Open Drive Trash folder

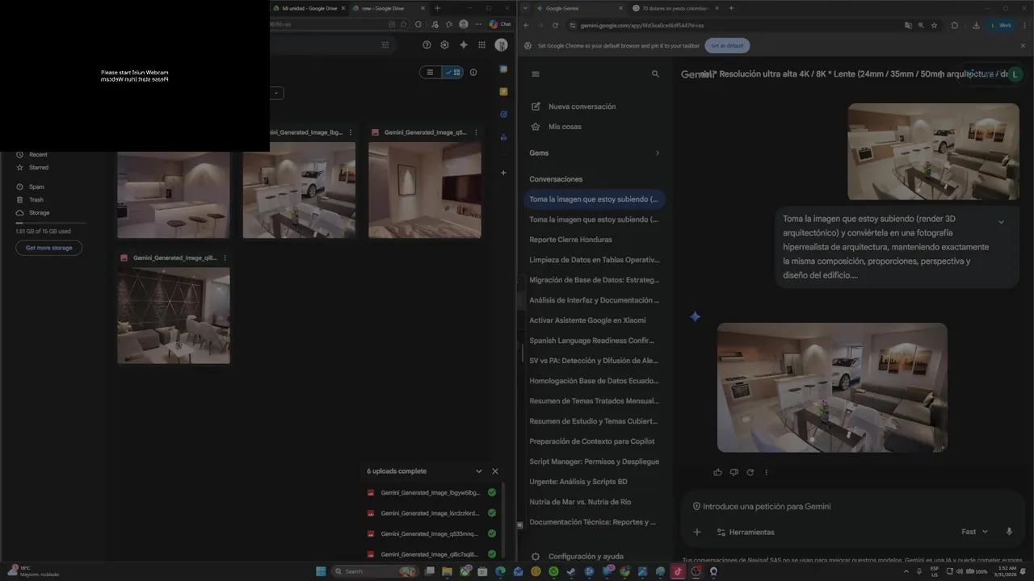point(36,200)
